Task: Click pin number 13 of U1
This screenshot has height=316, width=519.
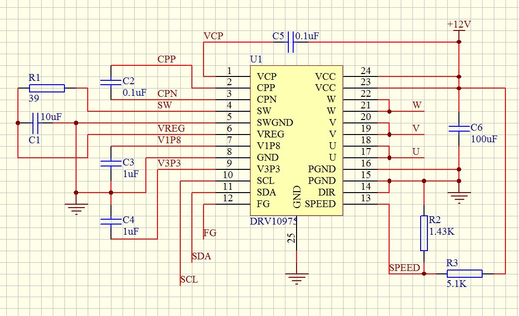Action: (366, 198)
